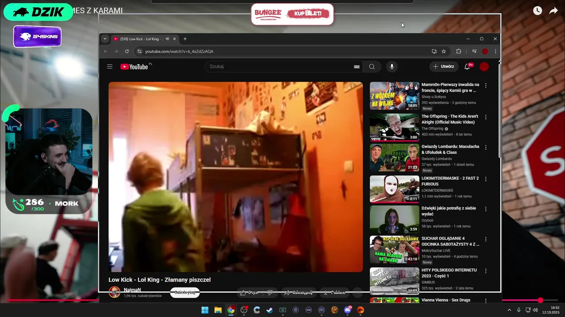Screen dimensions: 565x317
Task: Click the Utwórz create button
Action: click(444, 66)
